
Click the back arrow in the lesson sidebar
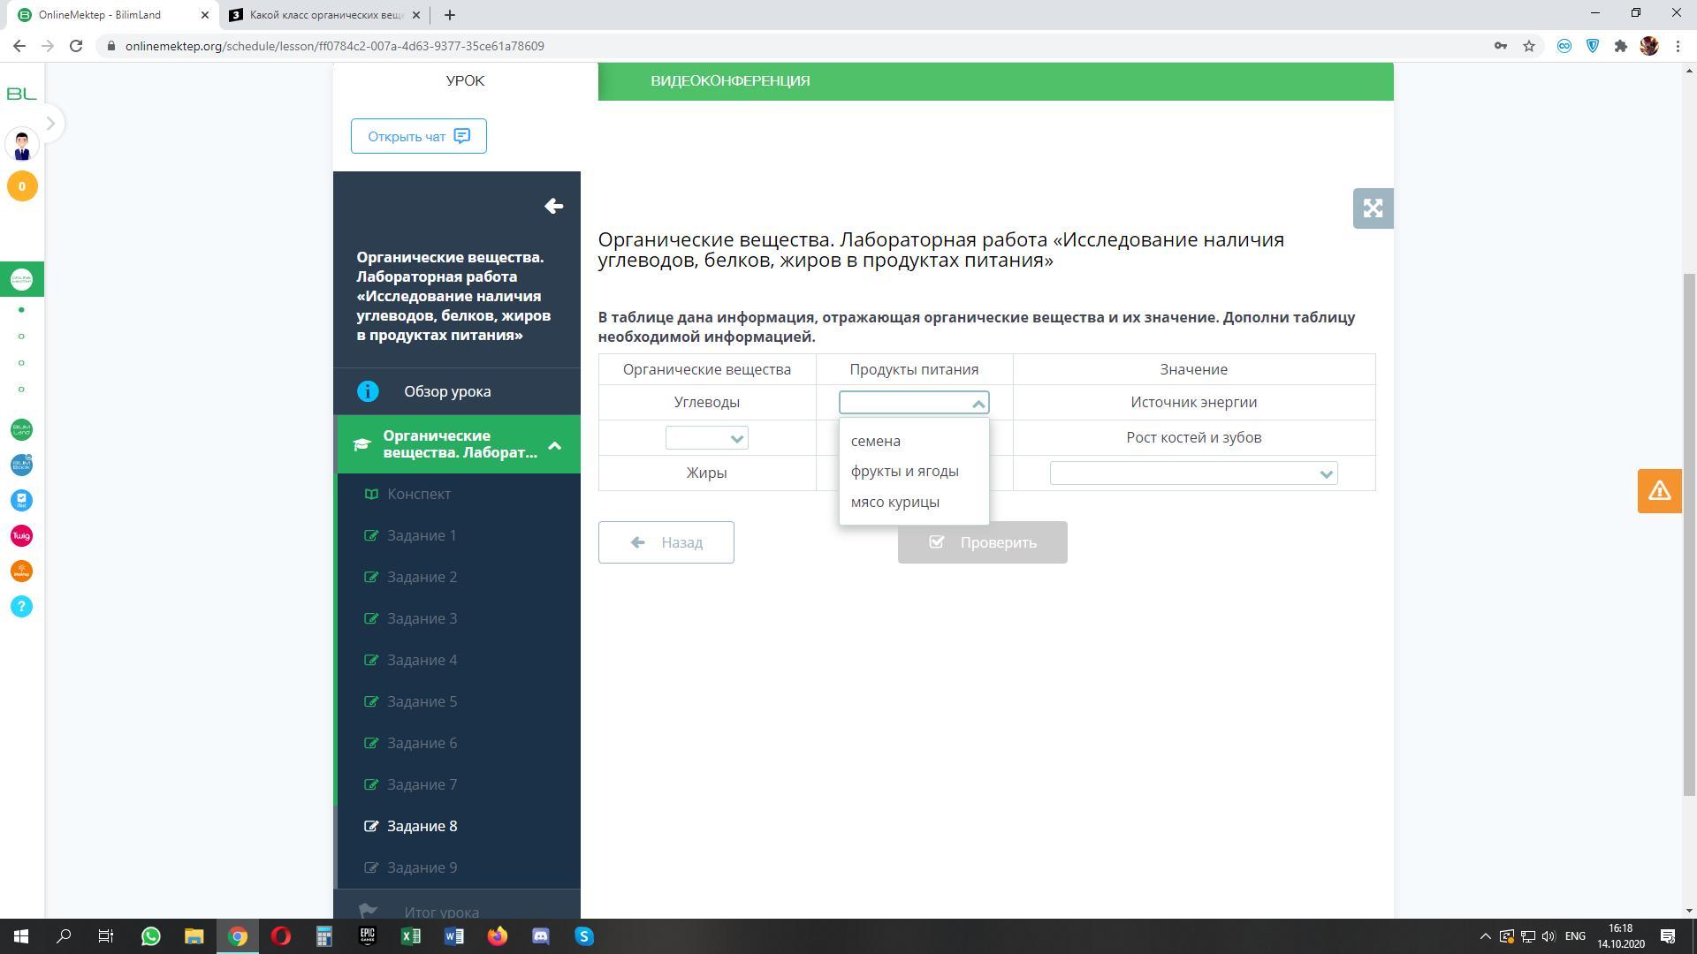[x=553, y=207]
